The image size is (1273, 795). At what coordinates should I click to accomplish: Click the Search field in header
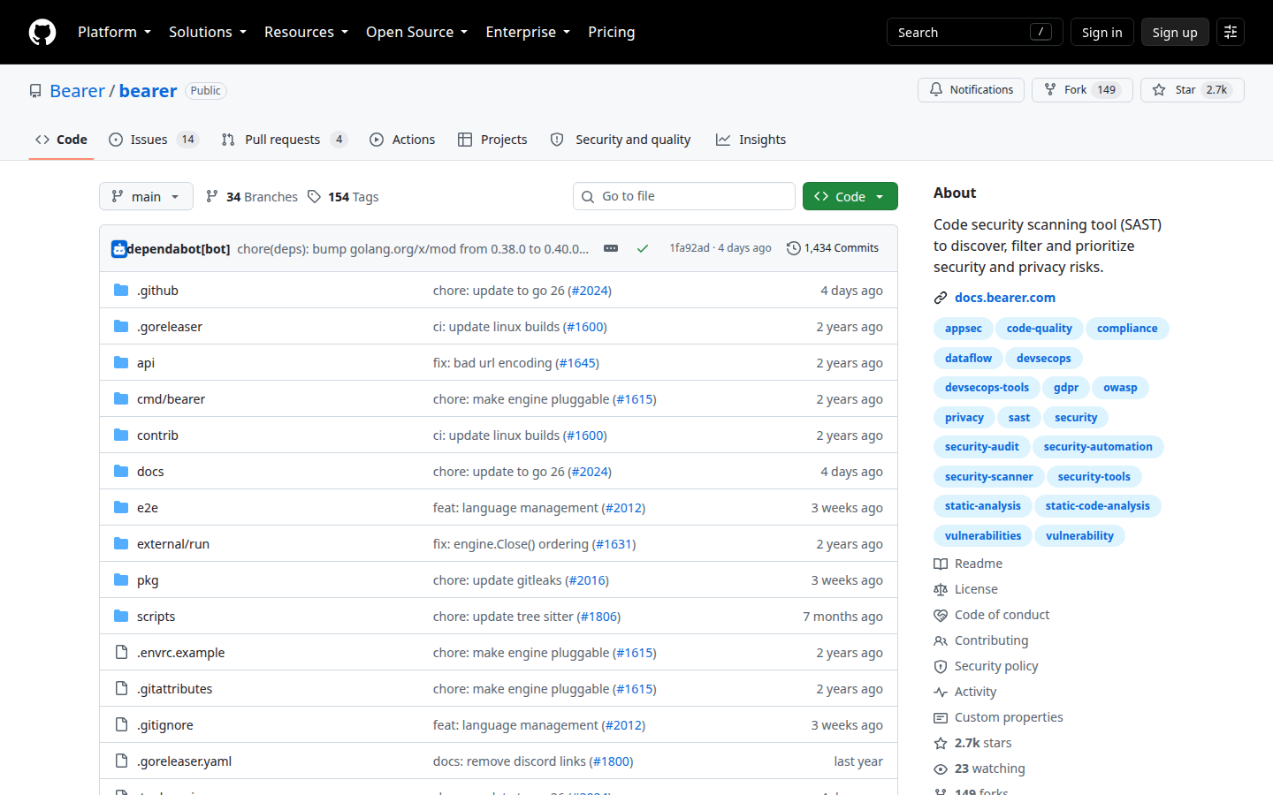(x=974, y=32)
